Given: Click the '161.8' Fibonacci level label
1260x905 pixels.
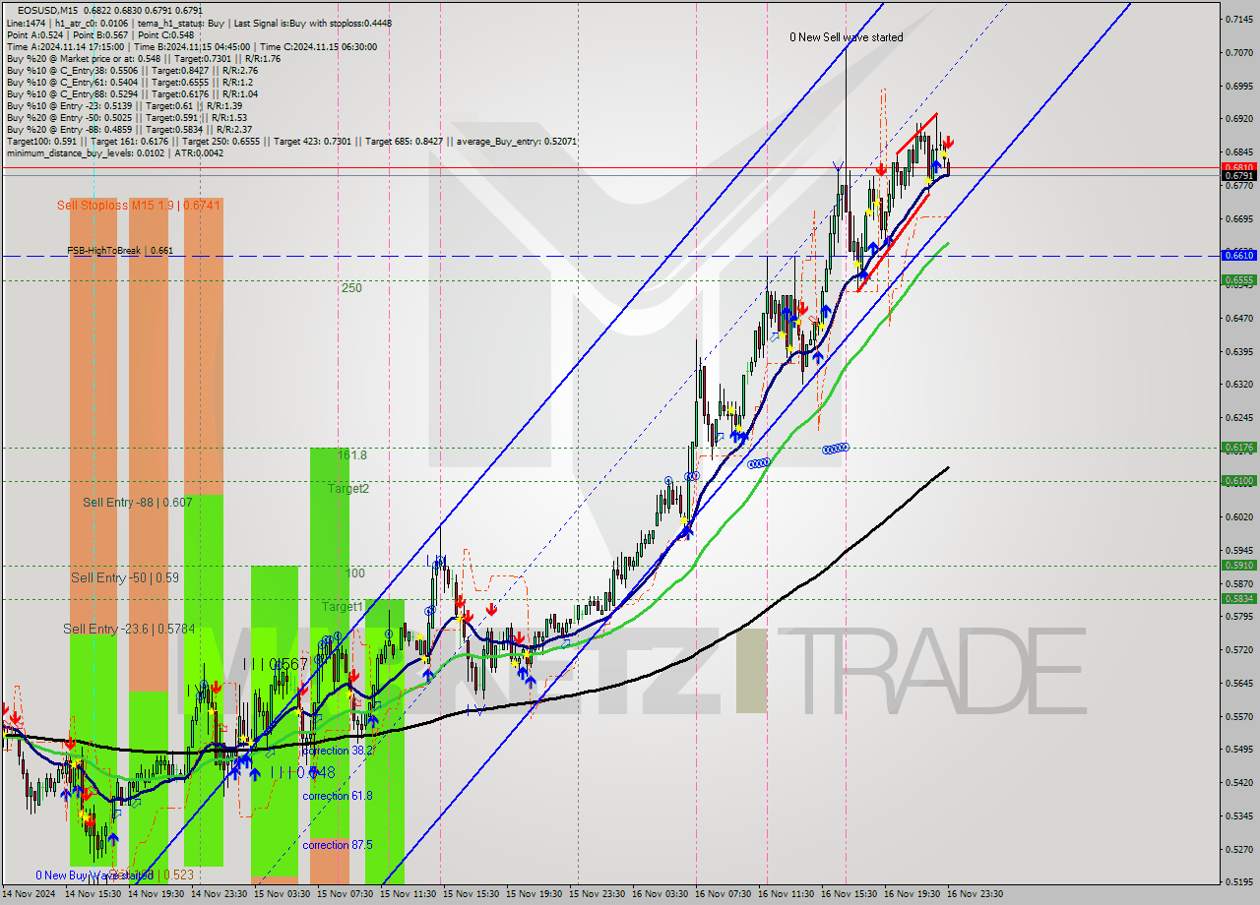Looking at the screenshot, I should 352,455.
